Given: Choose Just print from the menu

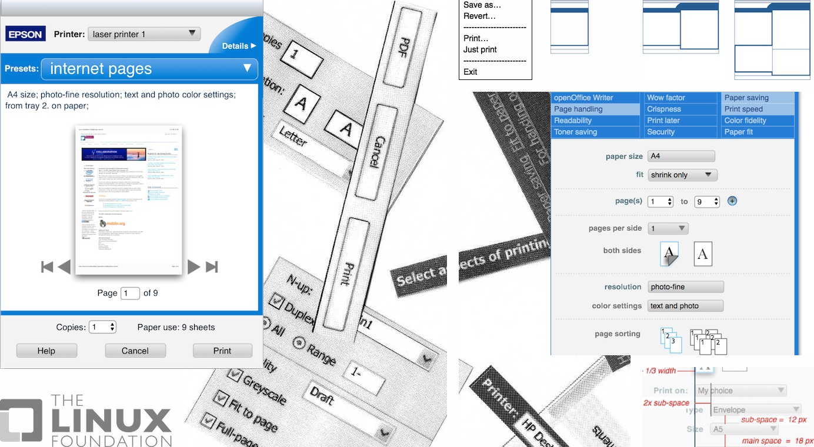Looking at the screenshot, I should [480, 49].
